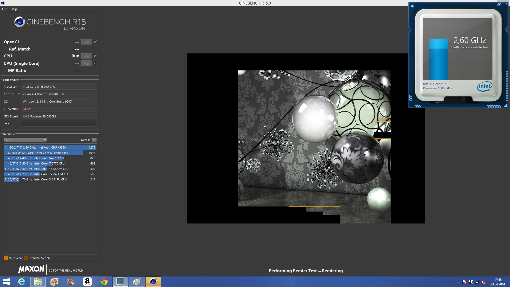Click the Run button for CPU (Single Core)
510x287 pixels.
pos(86,64)
